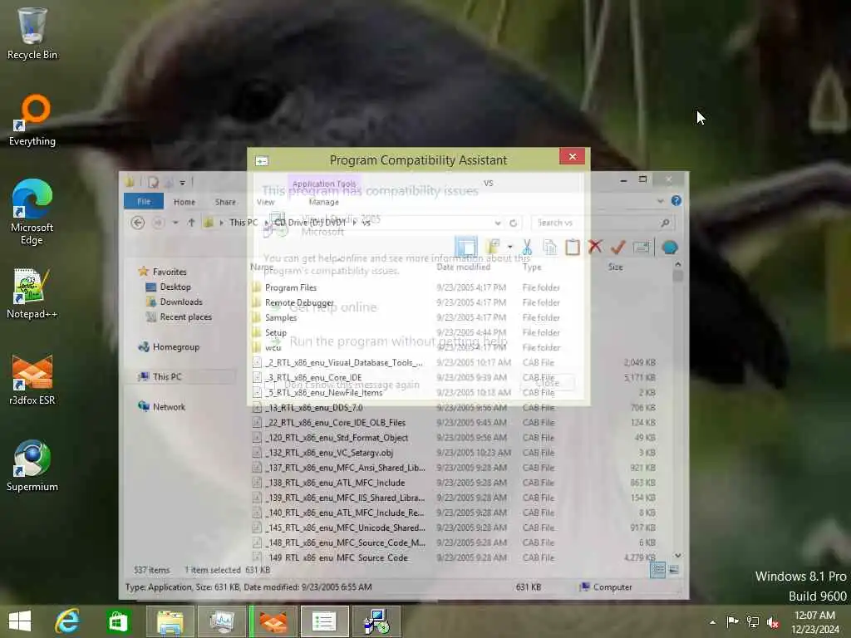Sort by Date modified column header
Screen dimensions: 851x638
pos(463,267)
